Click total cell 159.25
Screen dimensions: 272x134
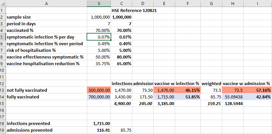tap(211, 103)
